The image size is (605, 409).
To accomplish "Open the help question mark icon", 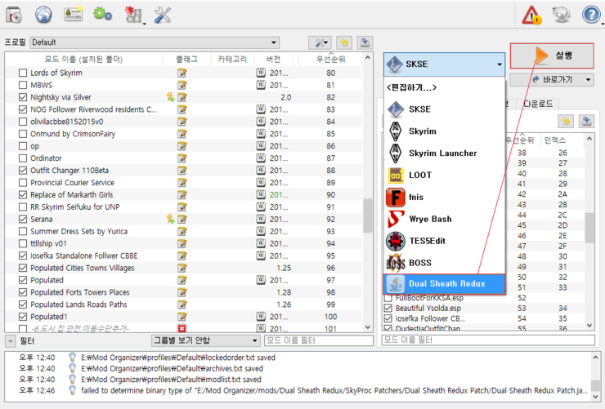I will point(591,15).
